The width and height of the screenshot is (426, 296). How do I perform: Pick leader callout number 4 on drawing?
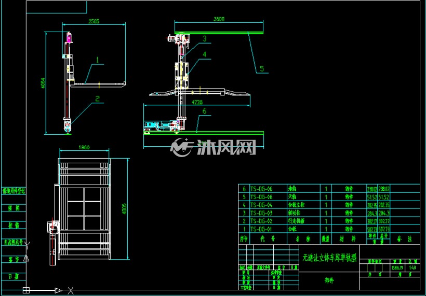coord(204,54)
